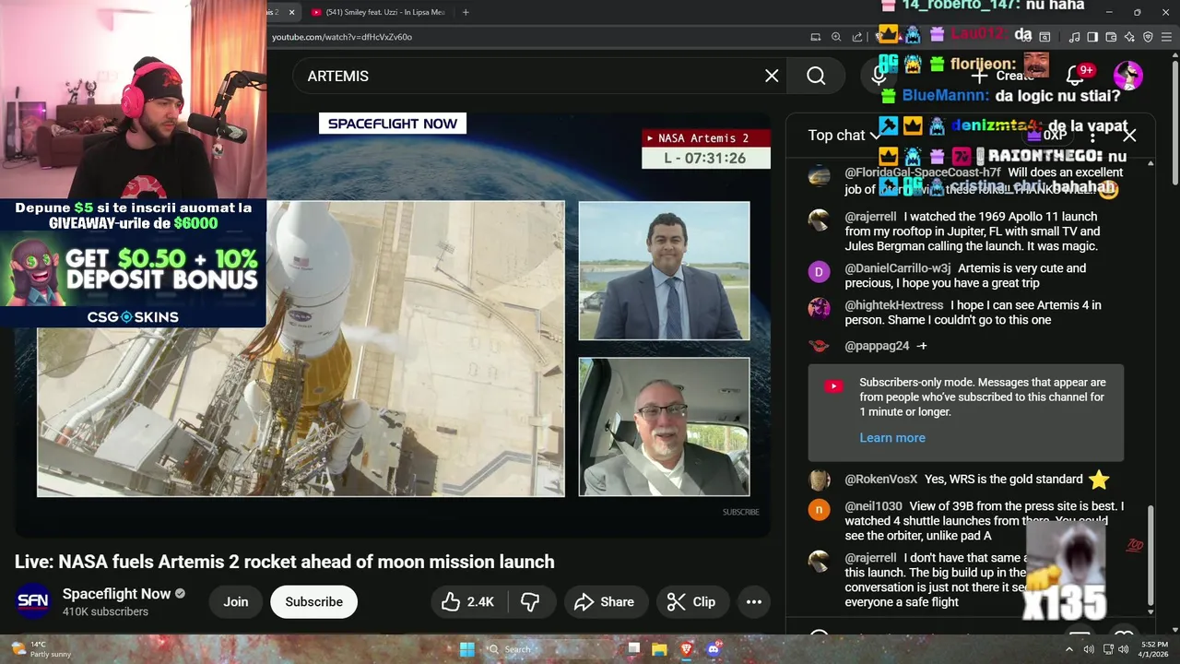This screenshot has width=1180, height=664.
Task: Click the live chat scrollbar
Action: 1150,553
